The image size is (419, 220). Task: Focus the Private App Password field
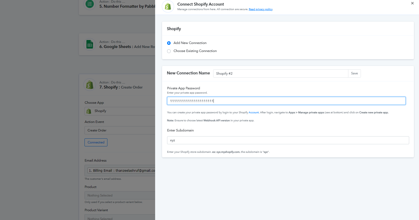286,101
